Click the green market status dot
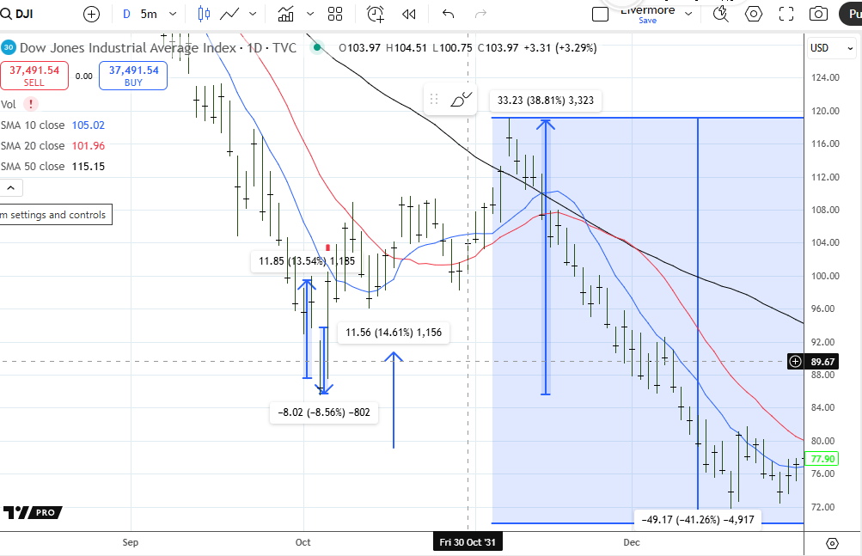862x556 pixels. tap(316, 48)
